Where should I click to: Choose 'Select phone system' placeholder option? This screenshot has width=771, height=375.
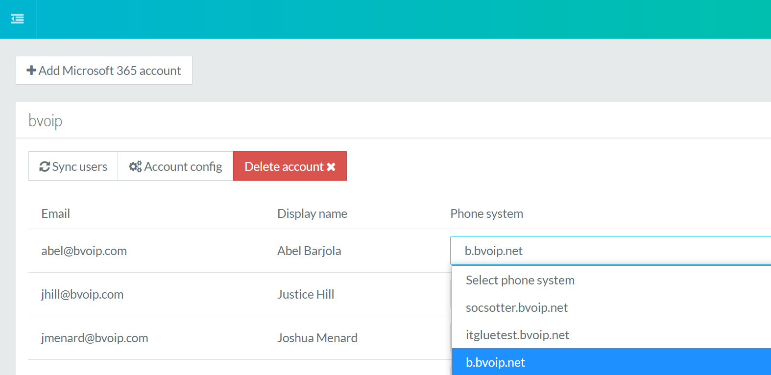611,280
